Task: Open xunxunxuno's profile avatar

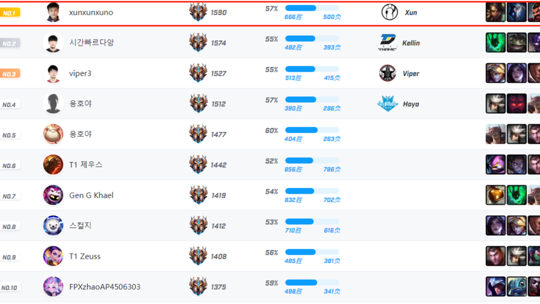Action: [x=53, y=12]
